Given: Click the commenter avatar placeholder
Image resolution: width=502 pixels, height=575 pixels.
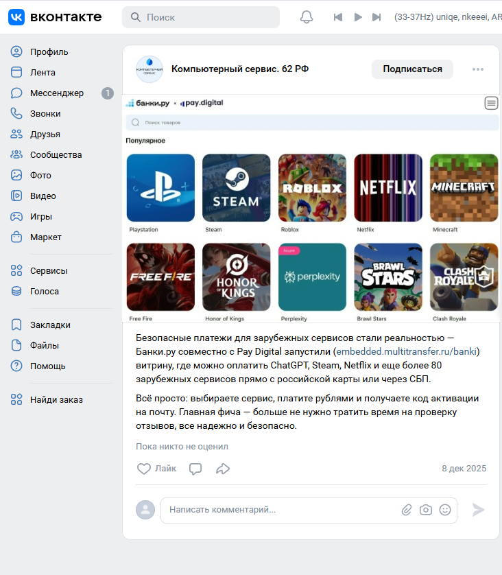Looking at the screenshot, I should coord(145,510).
